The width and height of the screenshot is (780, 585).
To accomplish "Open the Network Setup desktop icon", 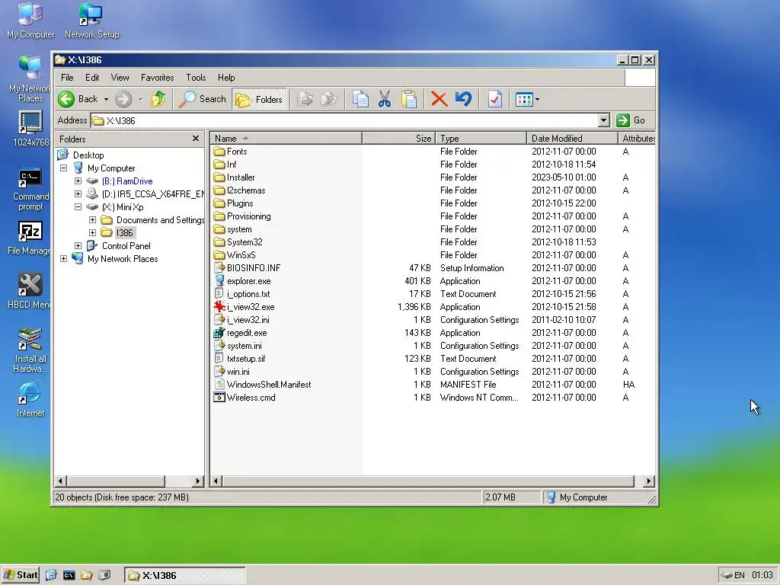I will tap(91, 21).
